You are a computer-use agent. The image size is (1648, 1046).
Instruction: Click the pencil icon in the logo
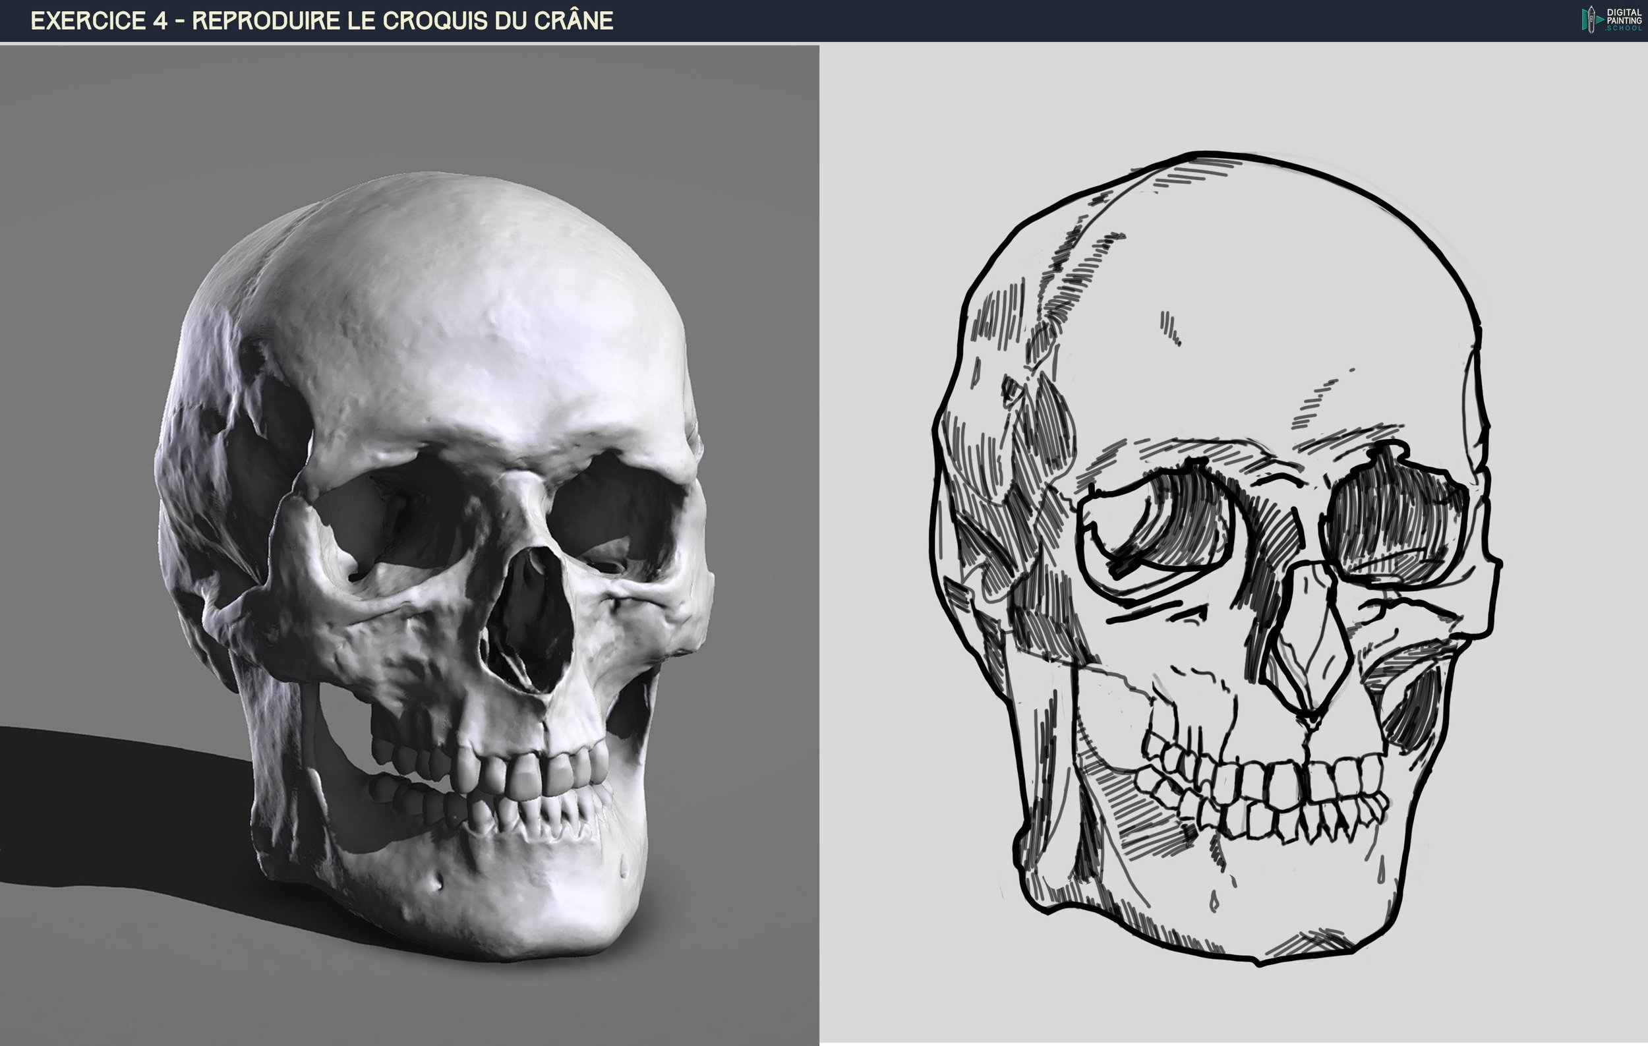click(1590, 20)
